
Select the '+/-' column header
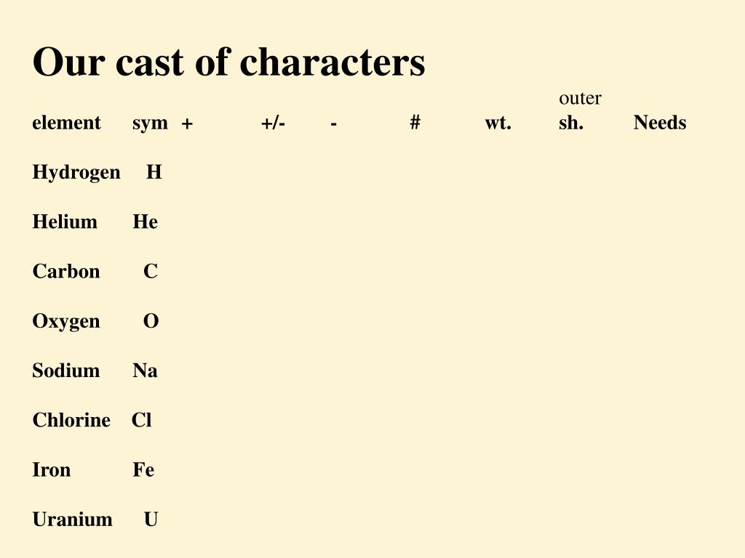coord(274,123)
